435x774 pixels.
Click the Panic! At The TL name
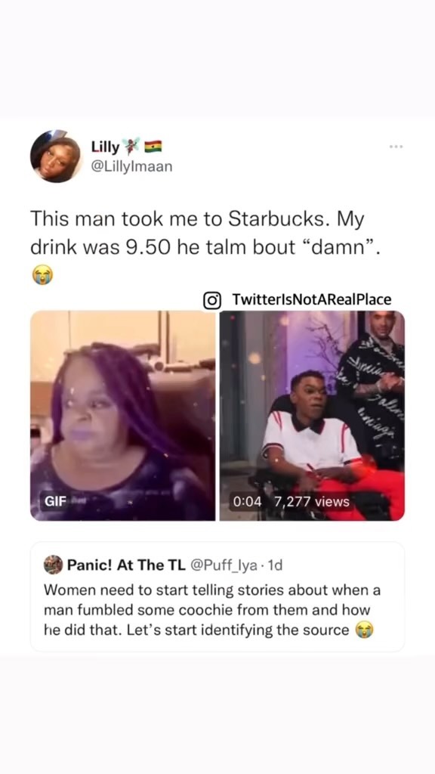click(125, 565)
